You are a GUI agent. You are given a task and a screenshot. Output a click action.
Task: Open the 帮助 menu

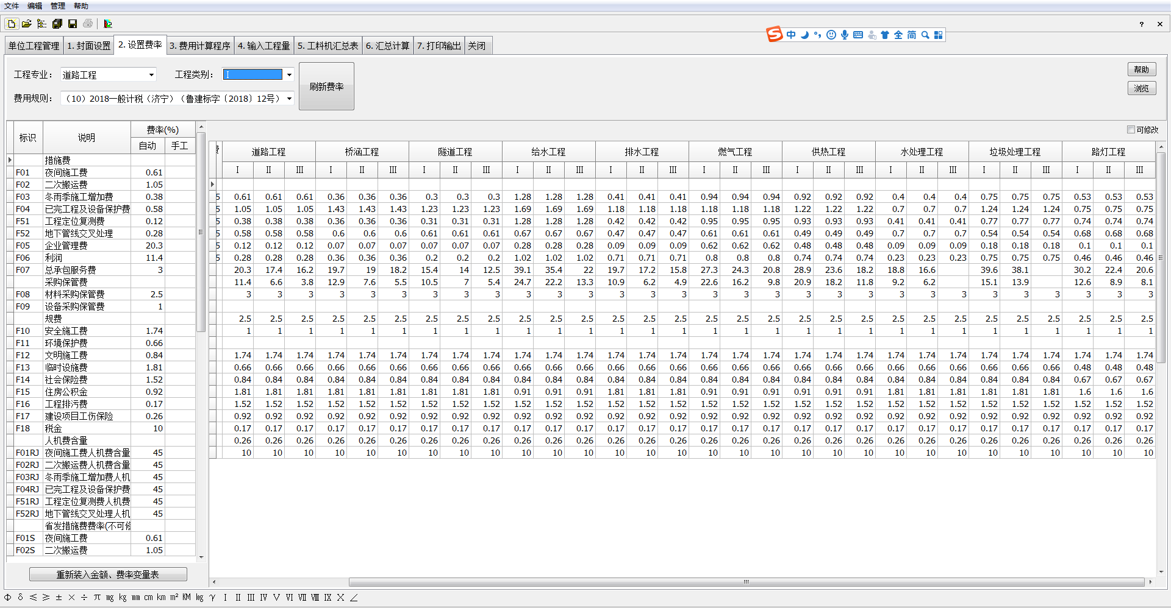click(81, 6)
